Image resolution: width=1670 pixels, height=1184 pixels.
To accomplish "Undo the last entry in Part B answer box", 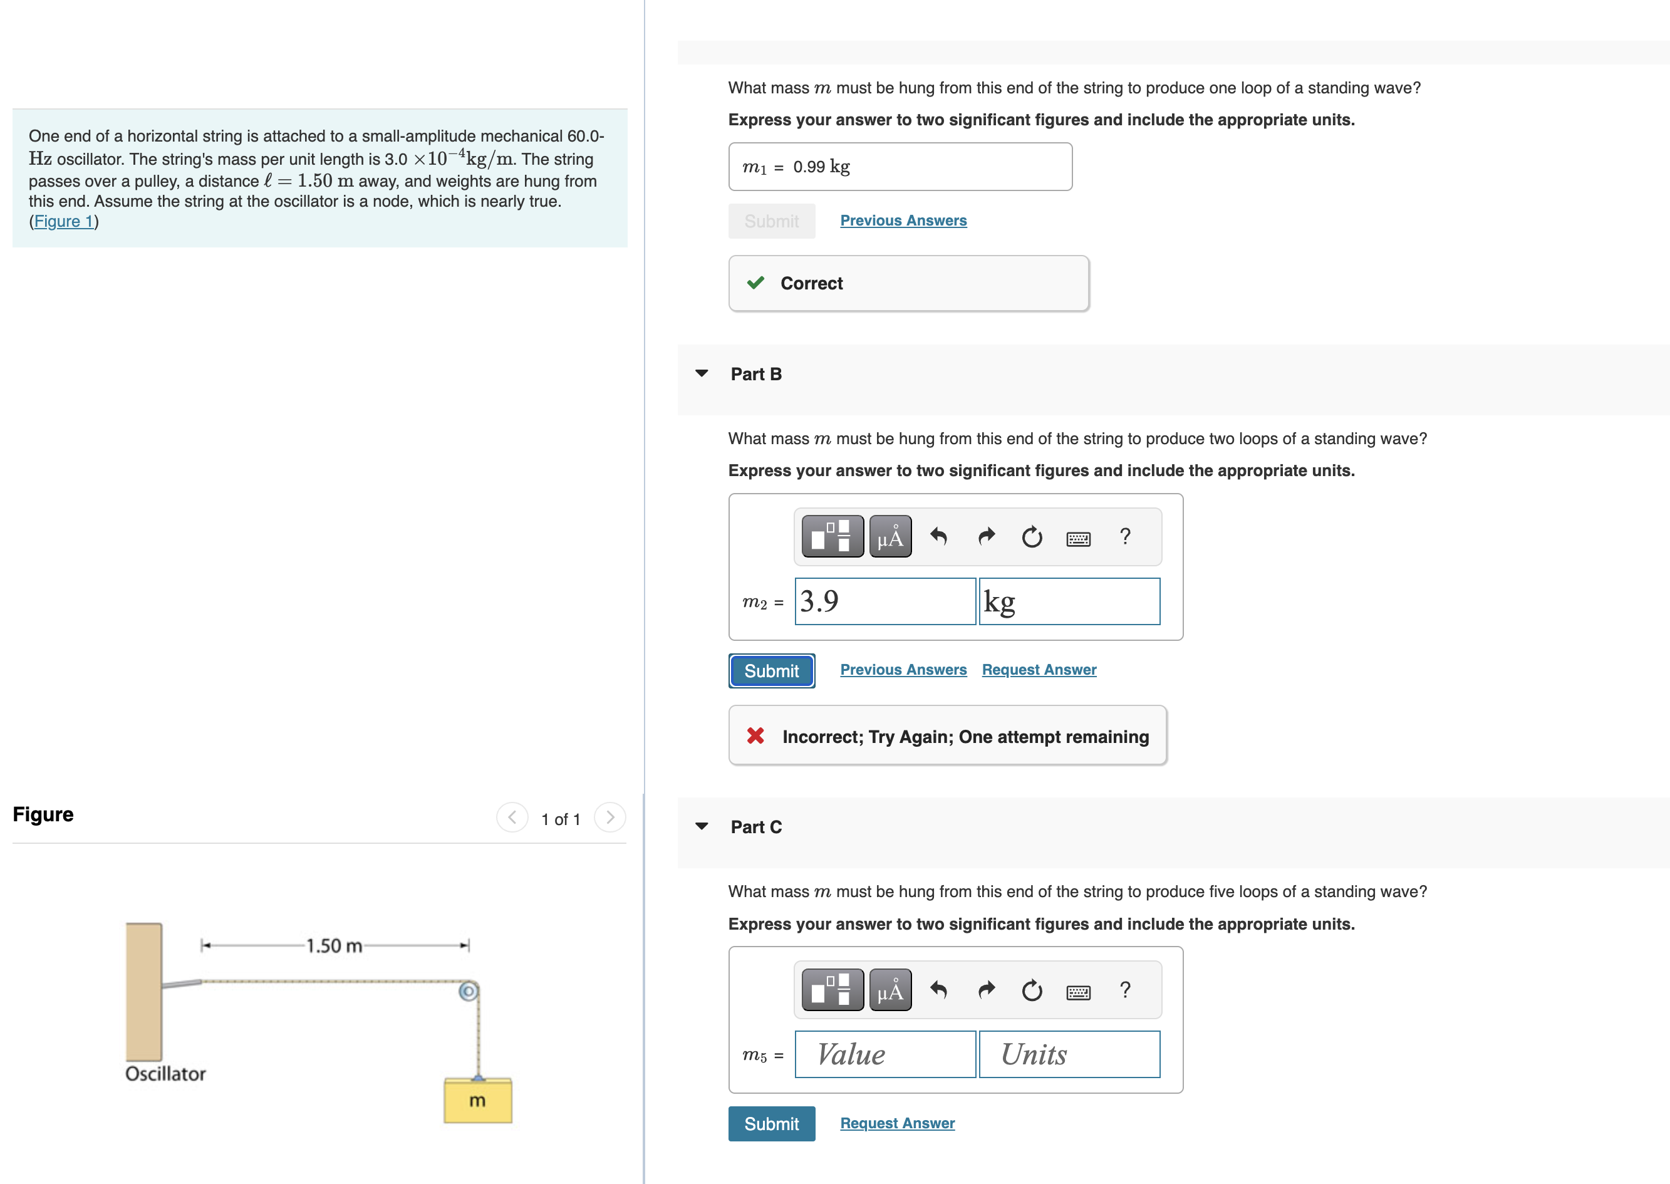I will pos(938,537).
